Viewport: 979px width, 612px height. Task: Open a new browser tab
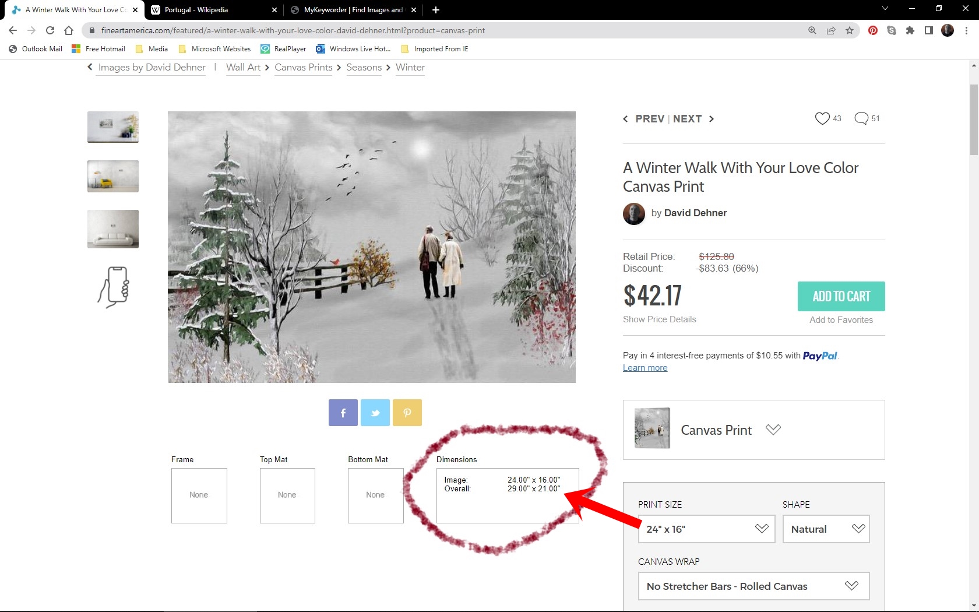coord(436,10)
